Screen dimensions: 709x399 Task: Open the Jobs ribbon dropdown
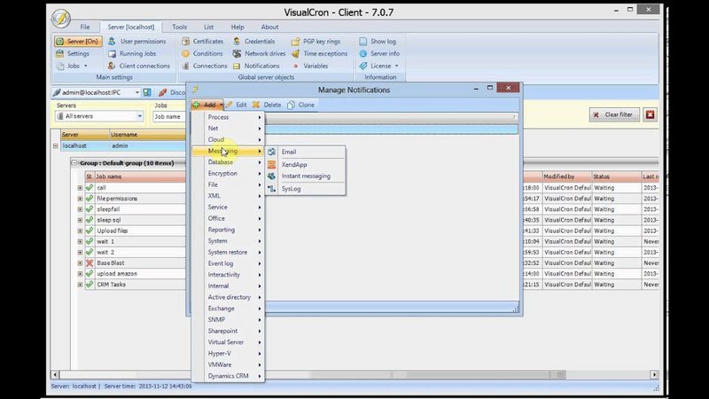73,66
